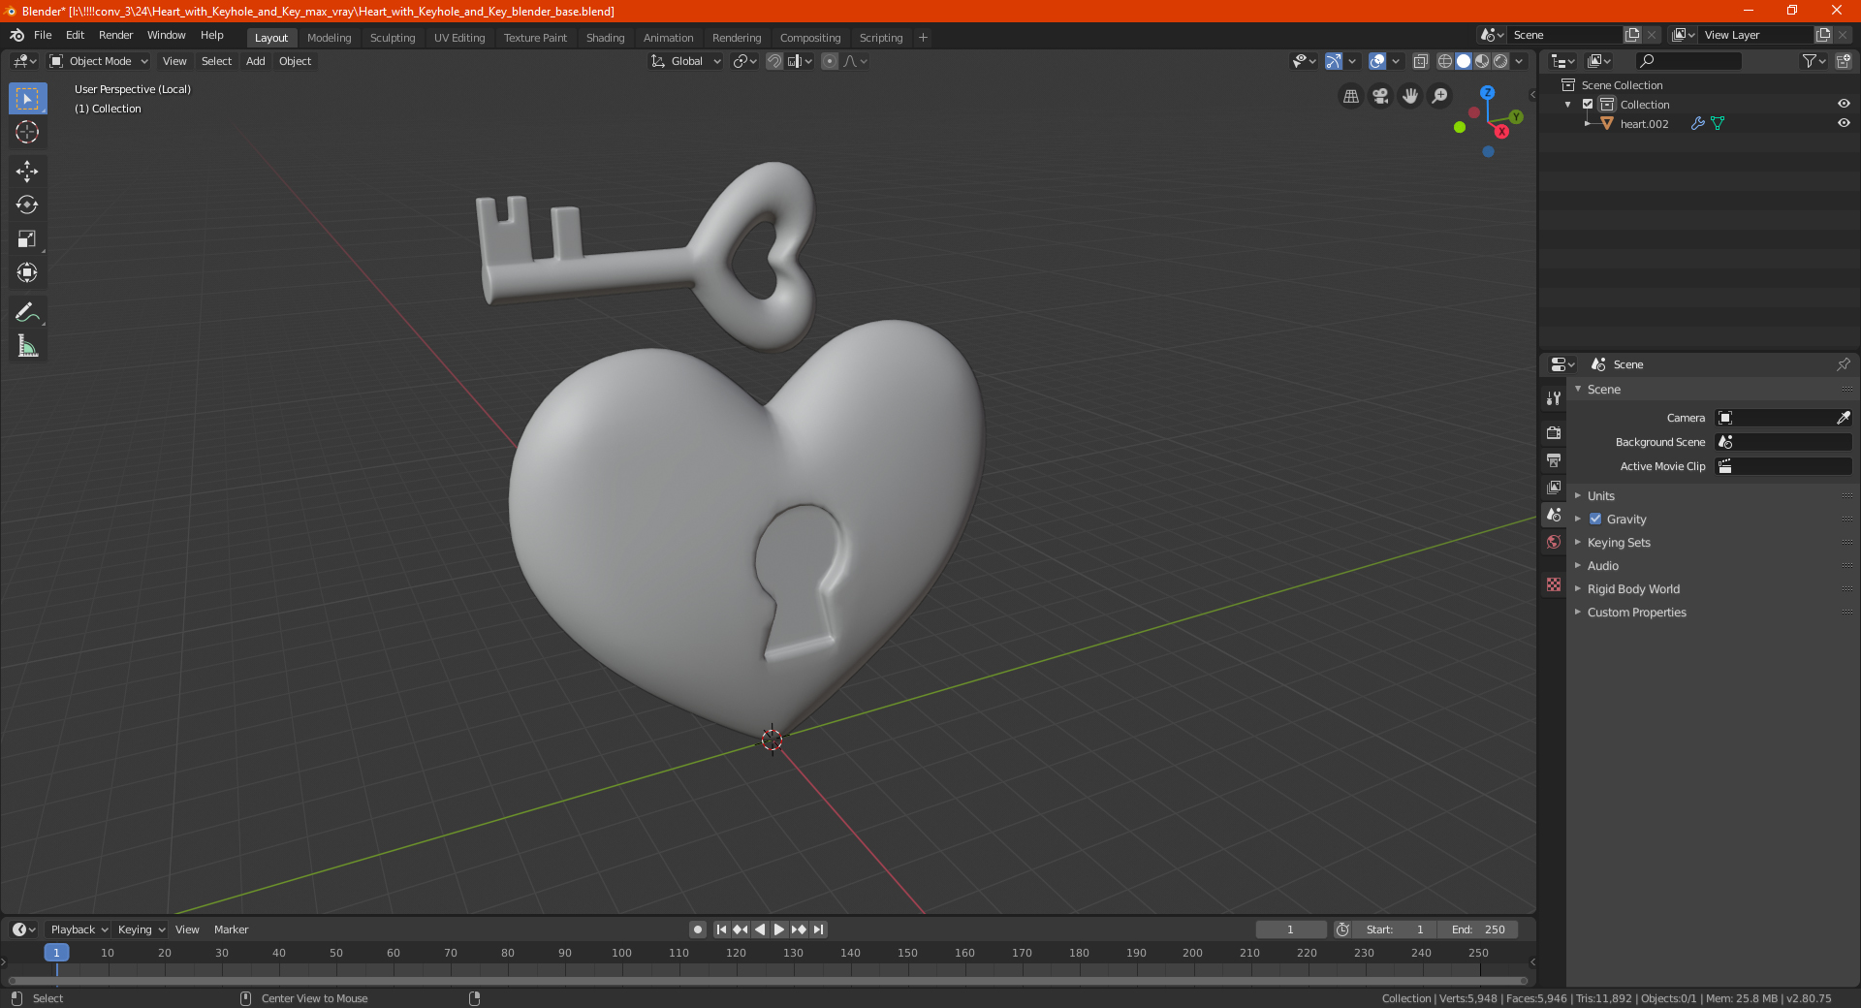Click the Keying popover in timeline
1861x1008 pixels.
click(141, 929)
